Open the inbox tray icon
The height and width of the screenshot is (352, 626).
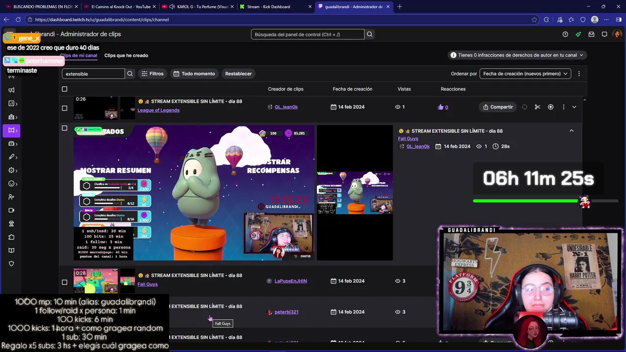coord(591,34)
